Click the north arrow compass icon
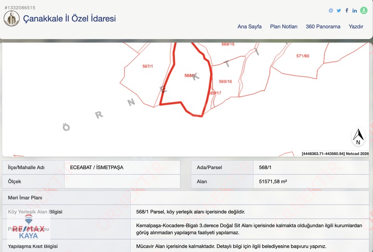 click(x=358, y=136)
